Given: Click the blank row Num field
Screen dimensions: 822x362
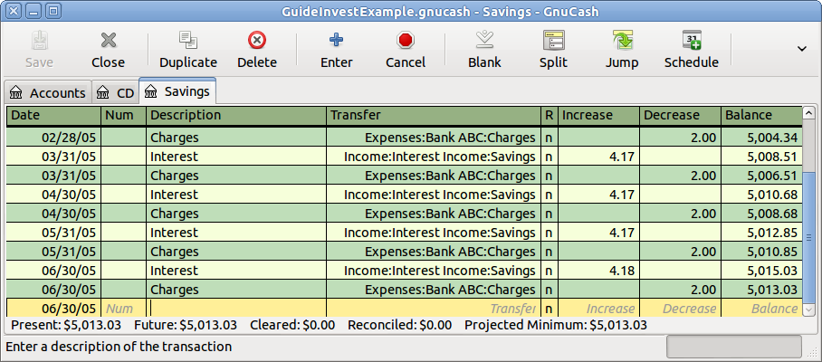Looking at the screenshot, I should coord(124,309).
